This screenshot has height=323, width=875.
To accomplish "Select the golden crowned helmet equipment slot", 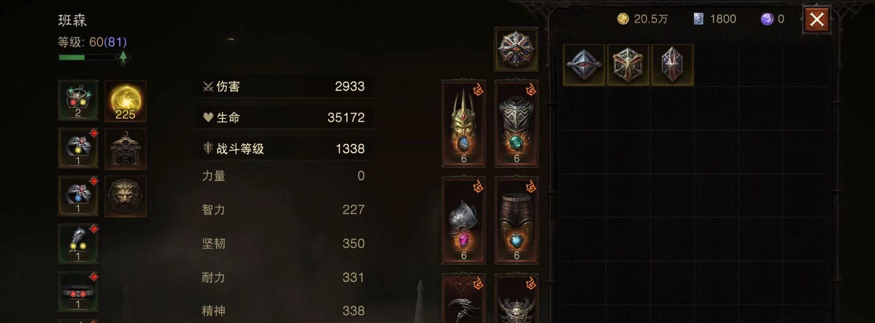I will point(464,123).
